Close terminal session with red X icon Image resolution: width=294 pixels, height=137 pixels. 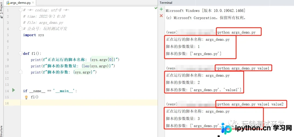tap(161, 16)
